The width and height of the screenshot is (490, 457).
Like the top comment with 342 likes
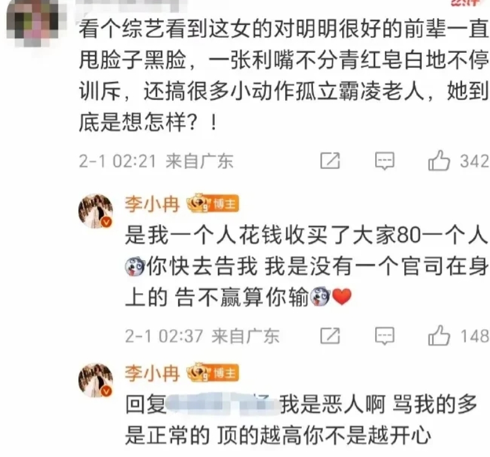pyautogui.click(x=438, y=161)
